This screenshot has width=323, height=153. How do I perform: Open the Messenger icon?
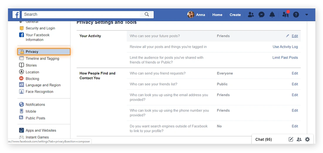tap(261, 15)
